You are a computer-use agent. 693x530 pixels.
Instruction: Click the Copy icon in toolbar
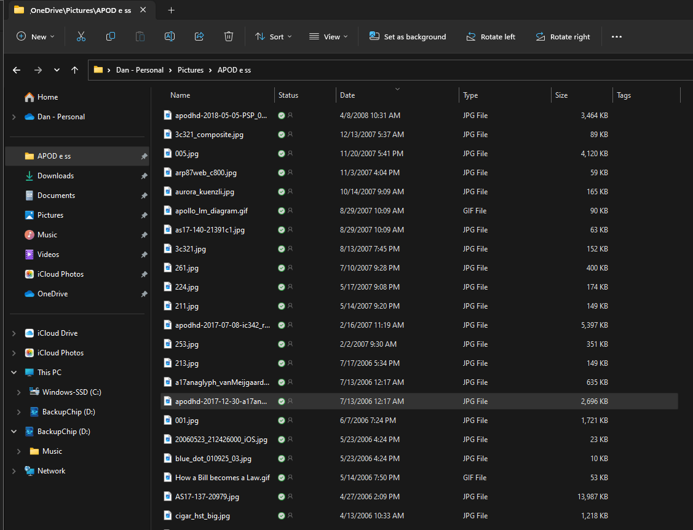(111, 37)
